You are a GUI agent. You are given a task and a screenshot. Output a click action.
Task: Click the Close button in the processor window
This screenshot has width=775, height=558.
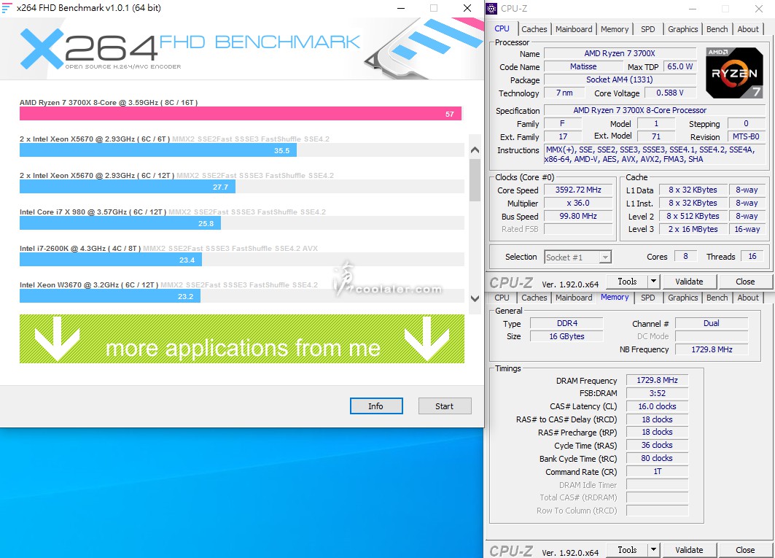(745, 282)
